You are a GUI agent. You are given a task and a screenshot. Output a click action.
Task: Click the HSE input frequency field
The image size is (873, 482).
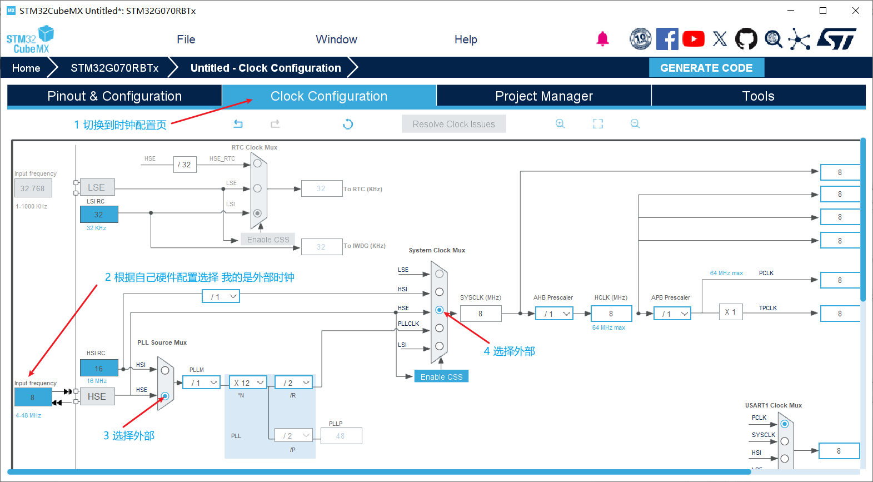(33, 397)
